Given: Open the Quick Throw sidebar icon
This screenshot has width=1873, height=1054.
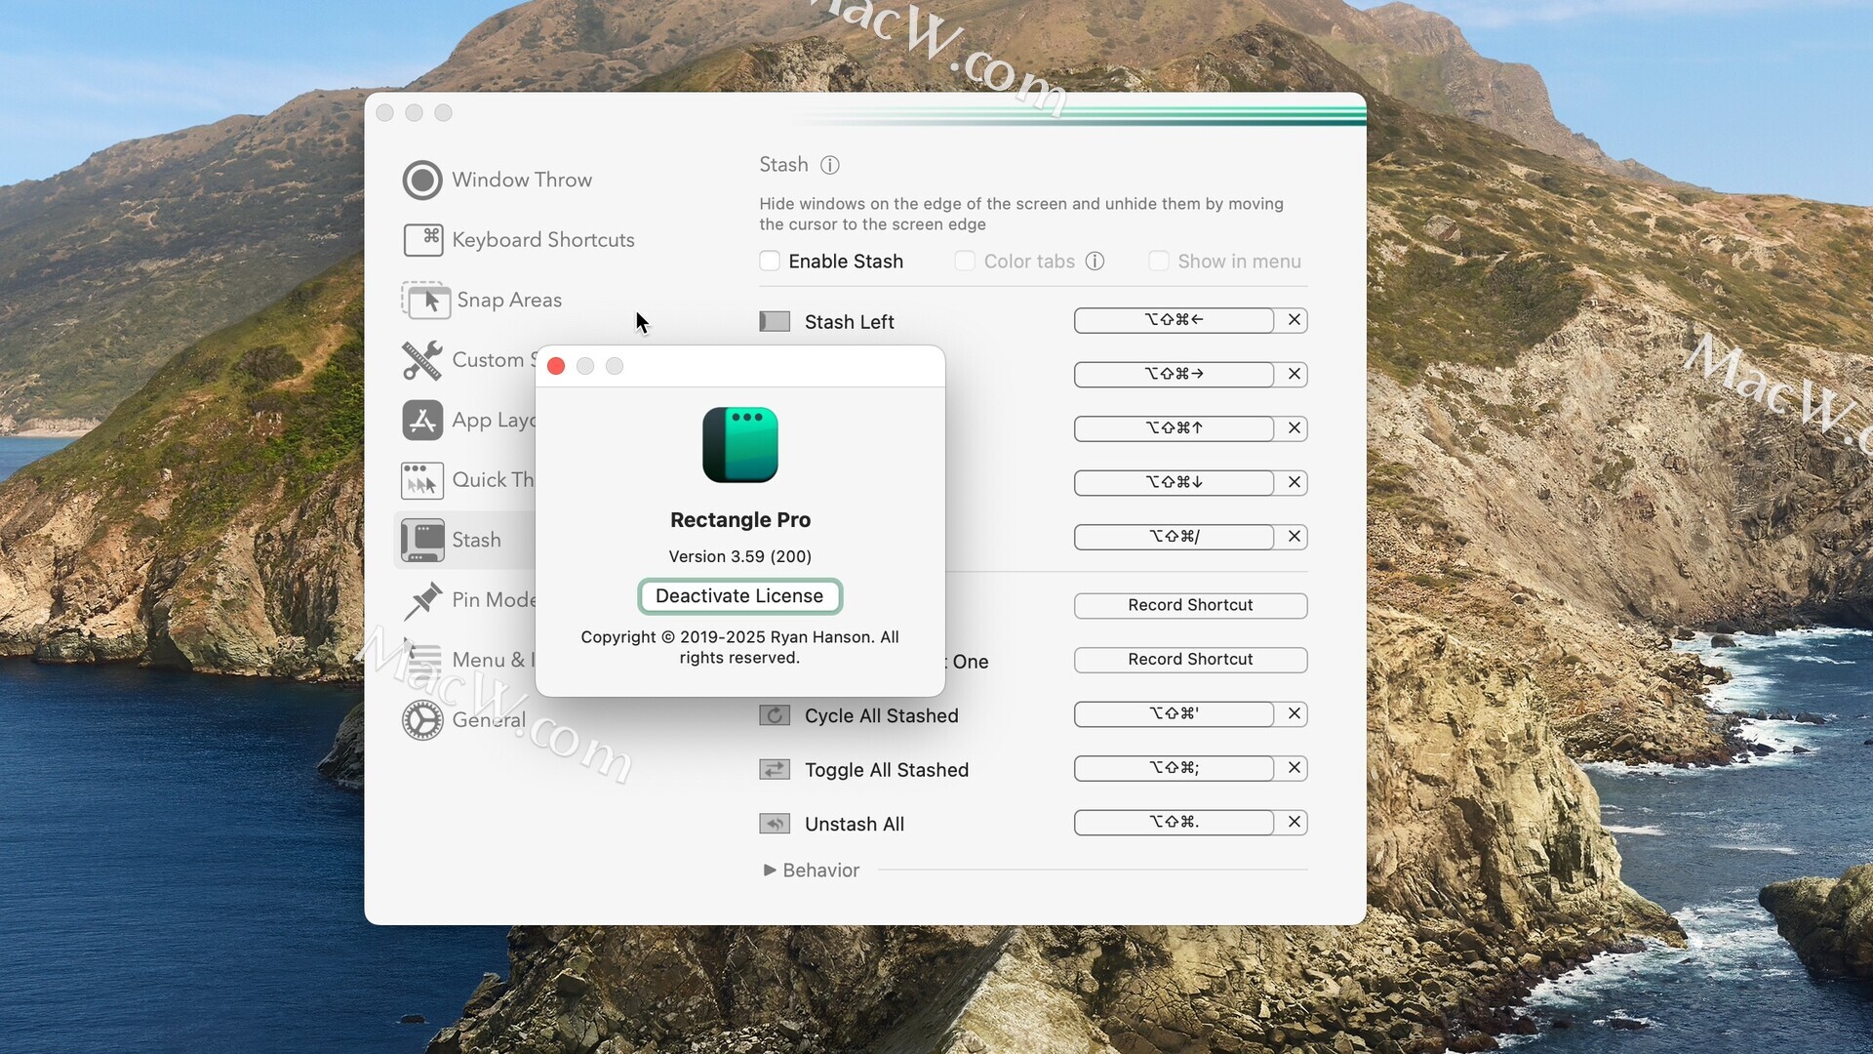Looking at the screenshot, I should click(422, 480).
